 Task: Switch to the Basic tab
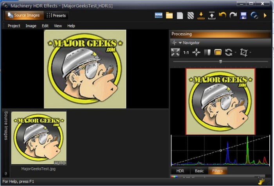click(x=199, y=171)
